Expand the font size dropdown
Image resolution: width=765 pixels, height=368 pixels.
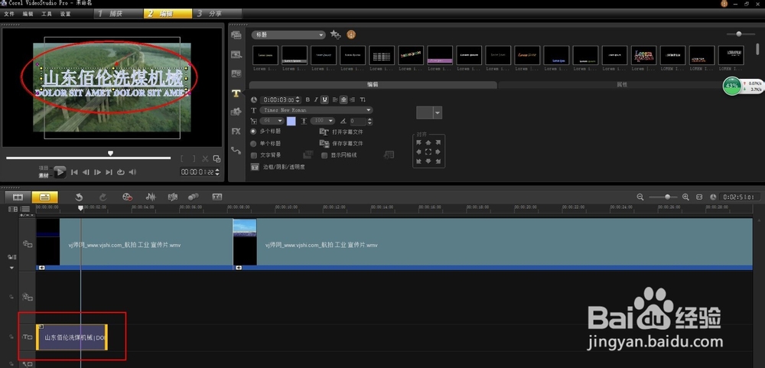pyautogui.click(x=281, y=121)
